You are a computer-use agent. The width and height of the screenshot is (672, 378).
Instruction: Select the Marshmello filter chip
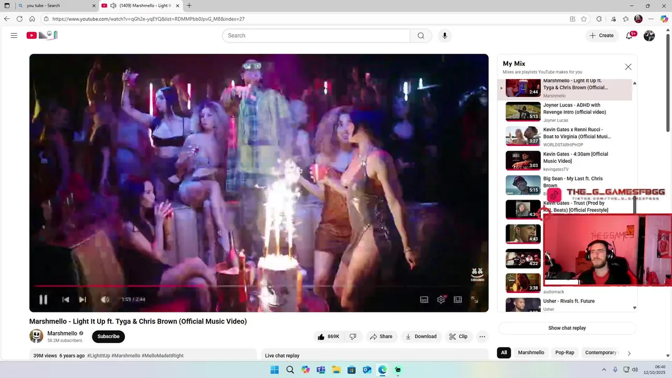tap(531, 353)
